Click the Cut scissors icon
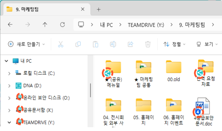Viewport: 222px width, 131px height. (61, 44)
